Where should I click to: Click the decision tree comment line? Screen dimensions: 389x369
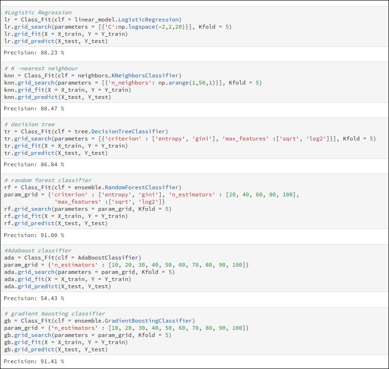pos(30,124)
